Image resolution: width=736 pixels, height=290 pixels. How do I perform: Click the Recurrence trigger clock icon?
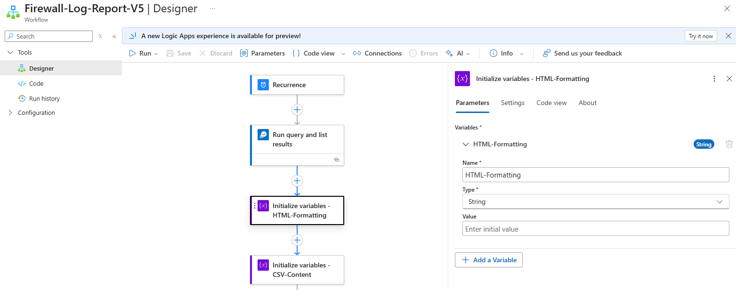(x=263, y=85)
